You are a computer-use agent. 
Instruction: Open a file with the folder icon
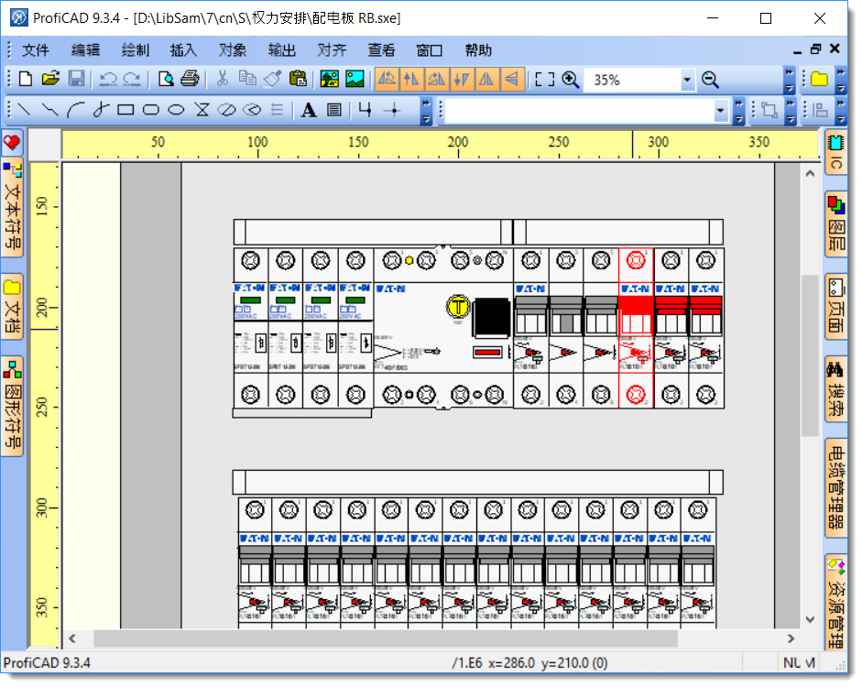pos(50,80)
